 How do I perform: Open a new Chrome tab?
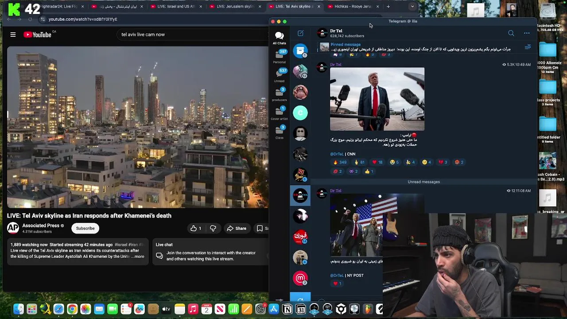388,7
